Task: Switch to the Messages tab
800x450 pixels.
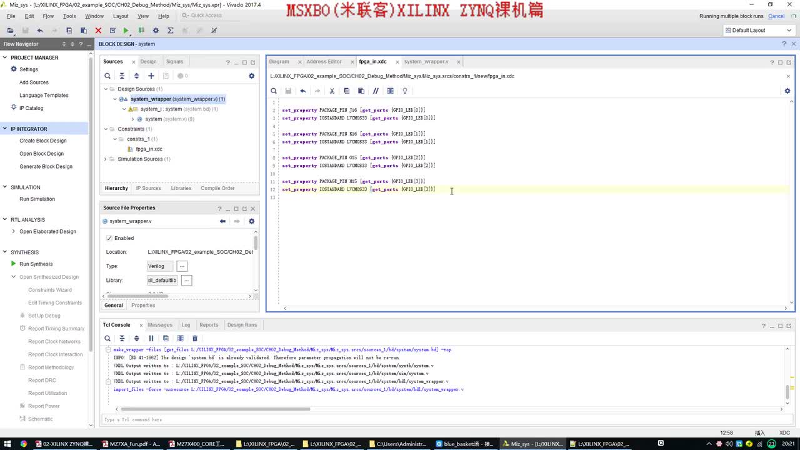Action: pyautogui.click(x=160, y=325)
